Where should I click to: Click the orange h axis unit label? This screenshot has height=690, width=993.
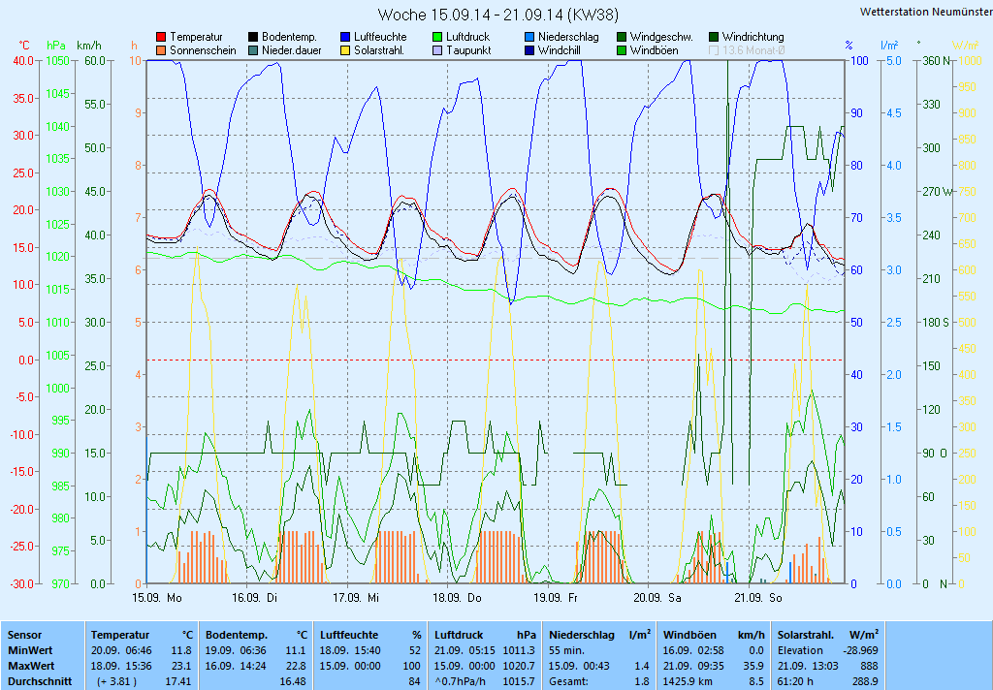click(x=134, y=46)
